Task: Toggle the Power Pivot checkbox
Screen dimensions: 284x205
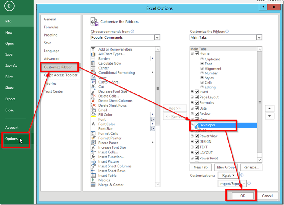Action: (x=197, y=158)
